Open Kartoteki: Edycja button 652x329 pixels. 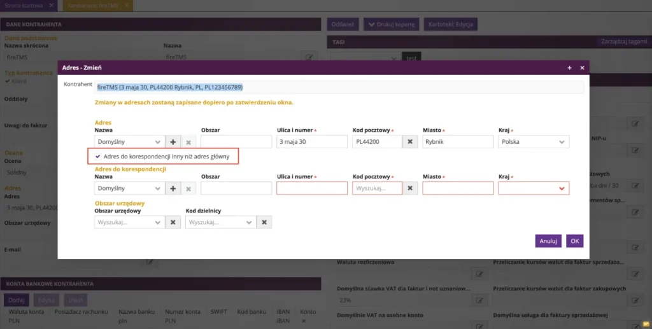point(450,25)
